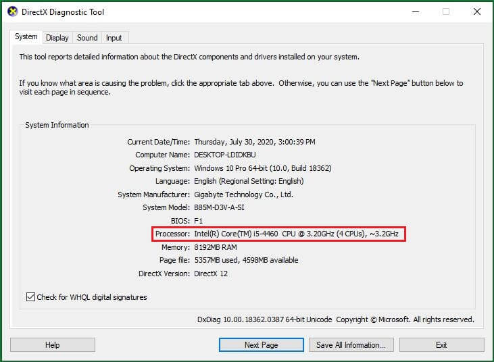
Task: Click DirectX version value 'DirectX 12'
Action: click(211, 274)
